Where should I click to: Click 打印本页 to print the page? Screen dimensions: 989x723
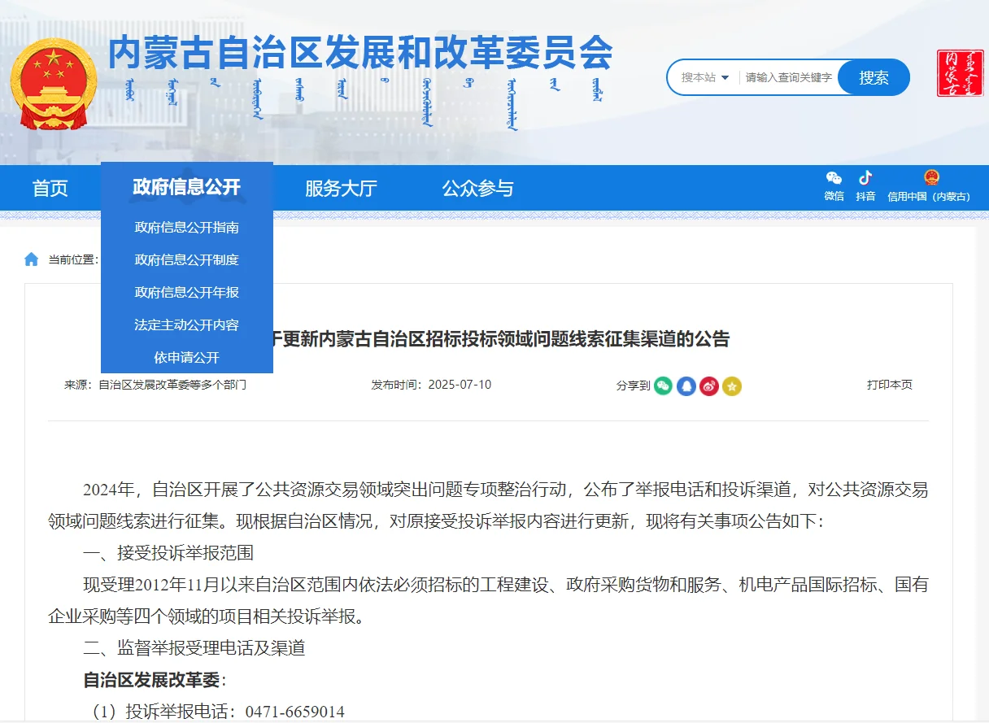point(890,385)
